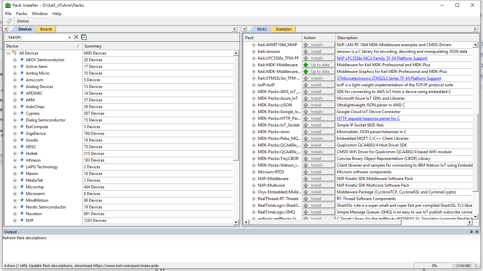The image size is (483, 271).
Task: Install the NXP::Middleware pack
Action: [319, 179]
